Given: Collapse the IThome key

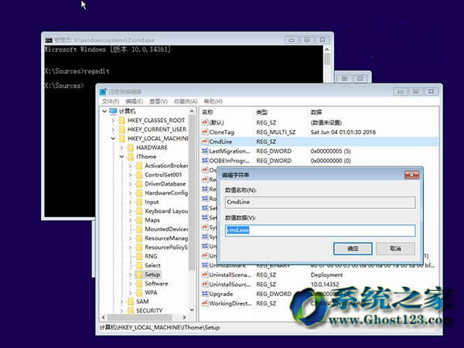Looking at the screenshot, I should [x=121, y=156].
